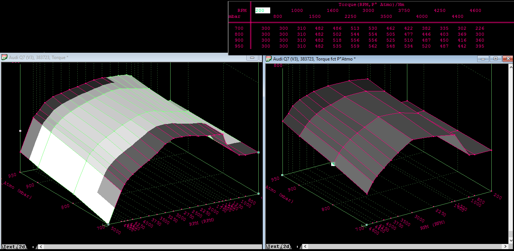Minimize the Torque fct P°Atmo window
The image size is (514, 251).
pos(483,59)
